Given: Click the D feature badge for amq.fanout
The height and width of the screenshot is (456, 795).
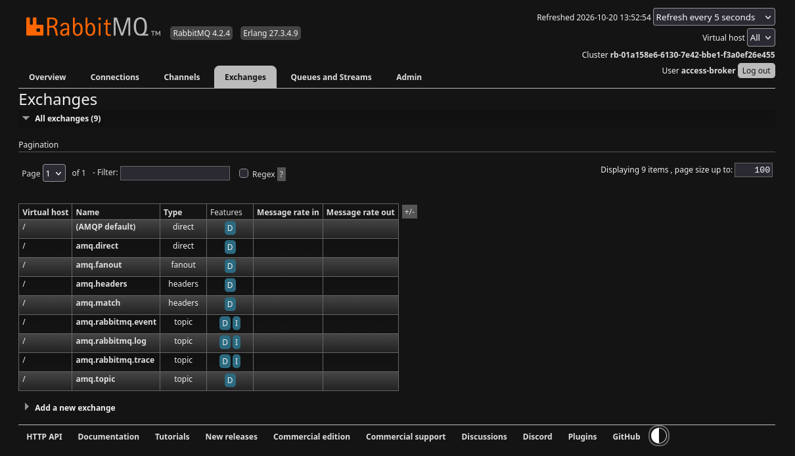Looking at the screenshot, I should pos(230,266).
